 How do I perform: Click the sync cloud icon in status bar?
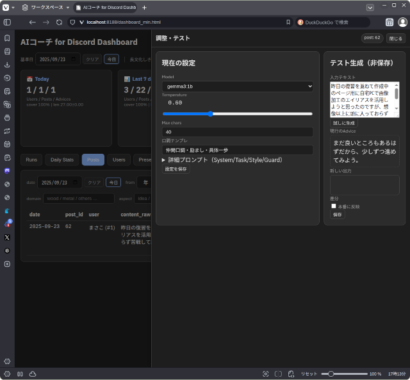(x=33, y=374)
